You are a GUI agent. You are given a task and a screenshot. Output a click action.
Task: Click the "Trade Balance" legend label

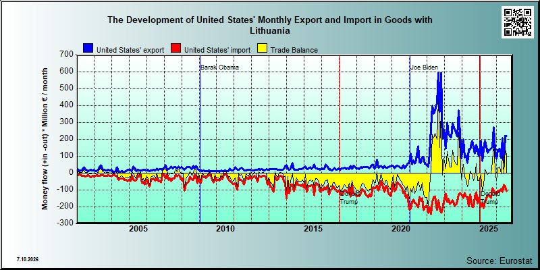point(294,50)
